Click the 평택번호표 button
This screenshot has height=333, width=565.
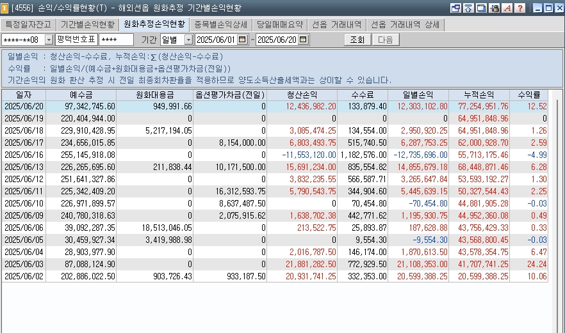click(x=76, y=40)
